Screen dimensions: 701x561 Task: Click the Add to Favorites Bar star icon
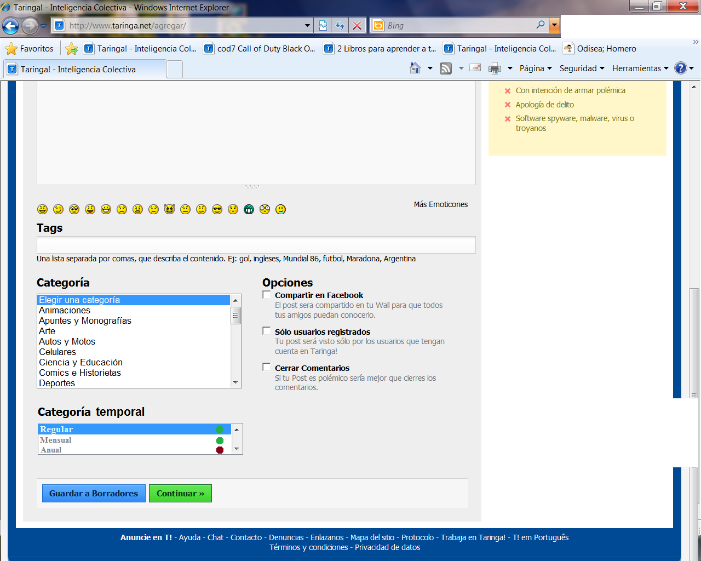71,49
